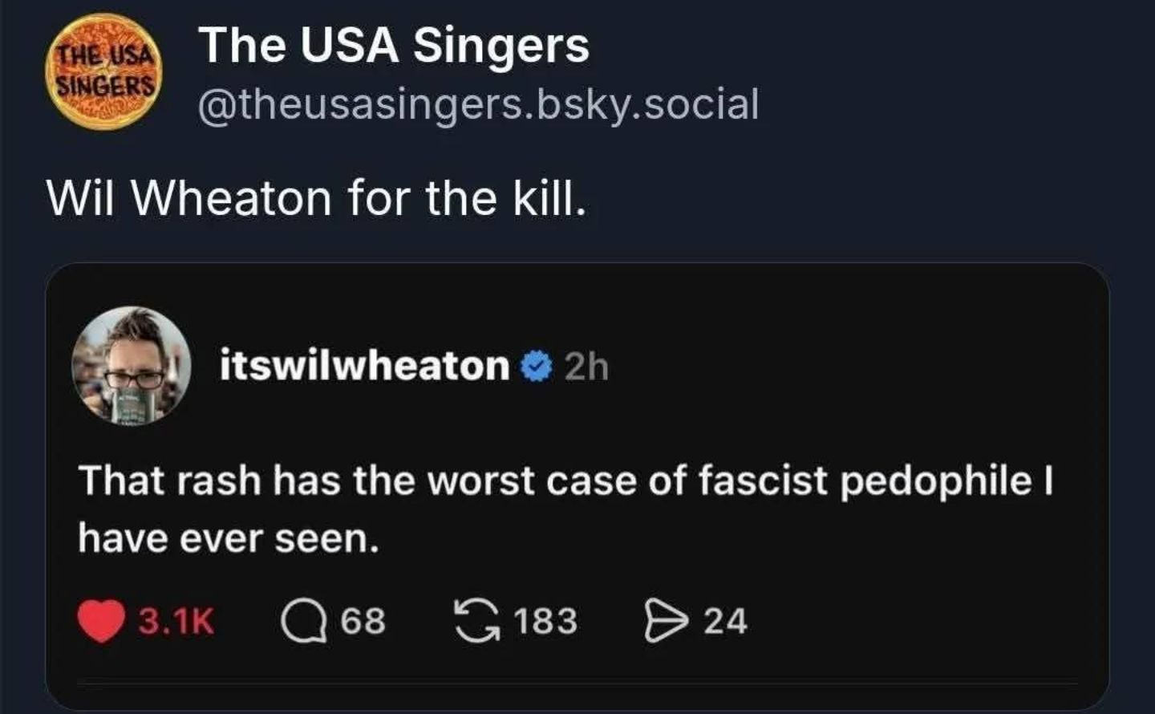1155x714 pixels.
Task: Open The USA Singers display name
Action: (x=394, y=45)
